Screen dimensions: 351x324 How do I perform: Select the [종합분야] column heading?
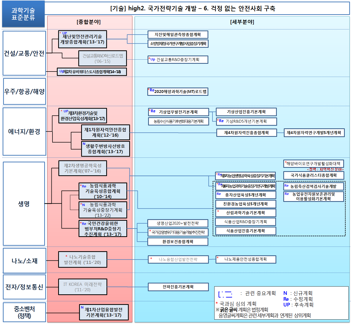[x=89, y=22]
